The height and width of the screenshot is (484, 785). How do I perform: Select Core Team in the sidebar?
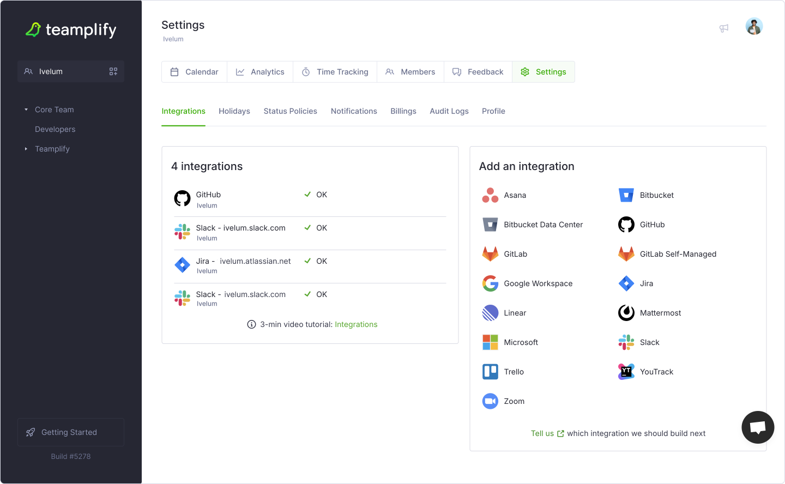click(55, 110)
